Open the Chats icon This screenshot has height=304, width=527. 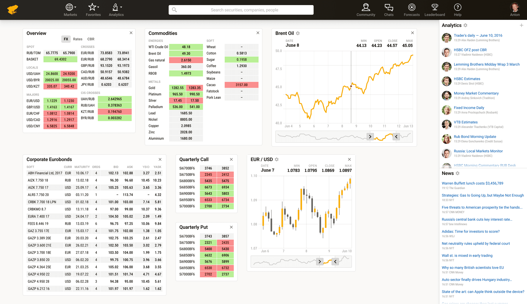pos(389,7)
